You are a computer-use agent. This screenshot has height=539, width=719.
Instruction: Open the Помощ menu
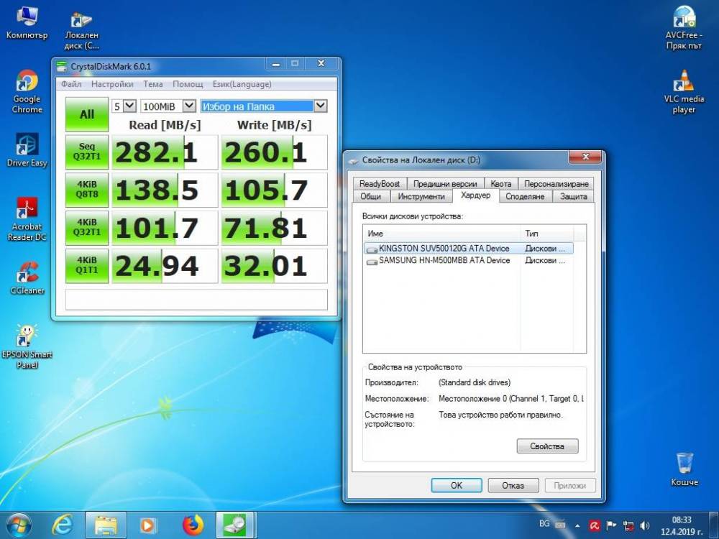(188, 84)
